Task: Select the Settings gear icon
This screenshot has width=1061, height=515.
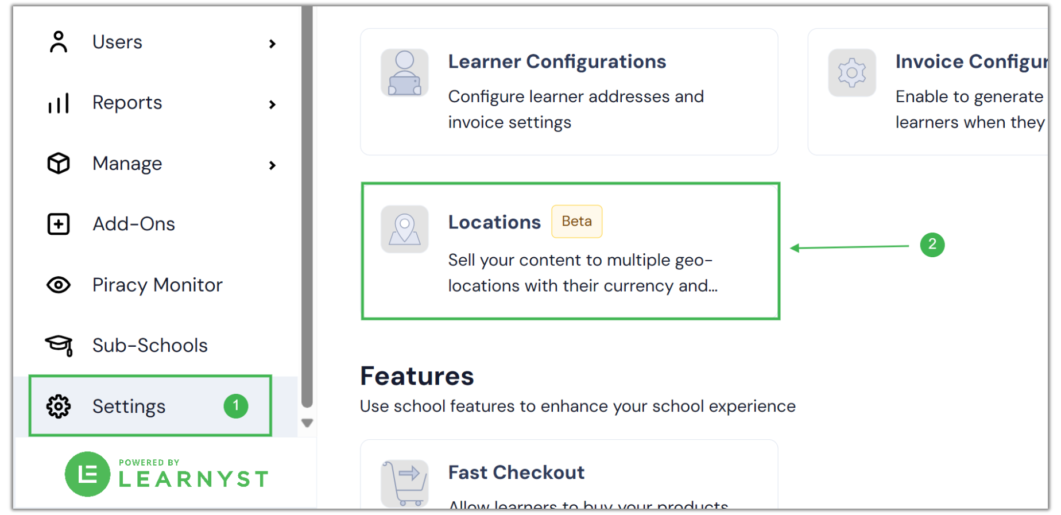Action: [58, 406]
